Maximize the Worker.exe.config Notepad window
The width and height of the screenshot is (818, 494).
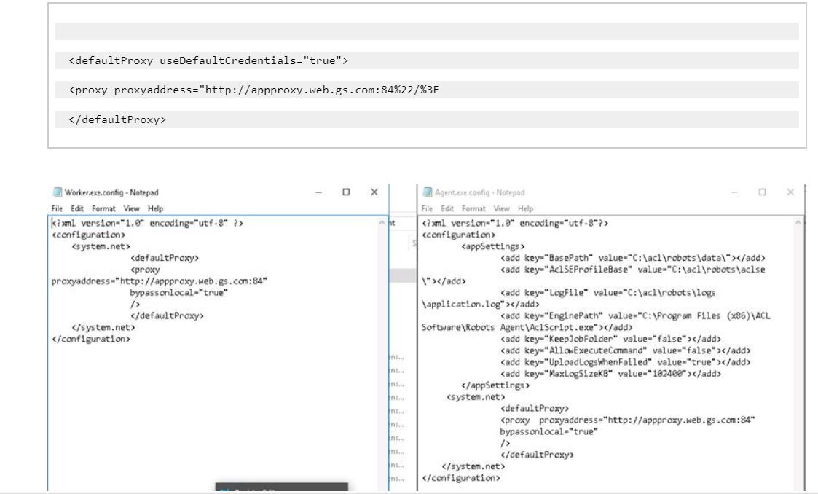point(347,192)
